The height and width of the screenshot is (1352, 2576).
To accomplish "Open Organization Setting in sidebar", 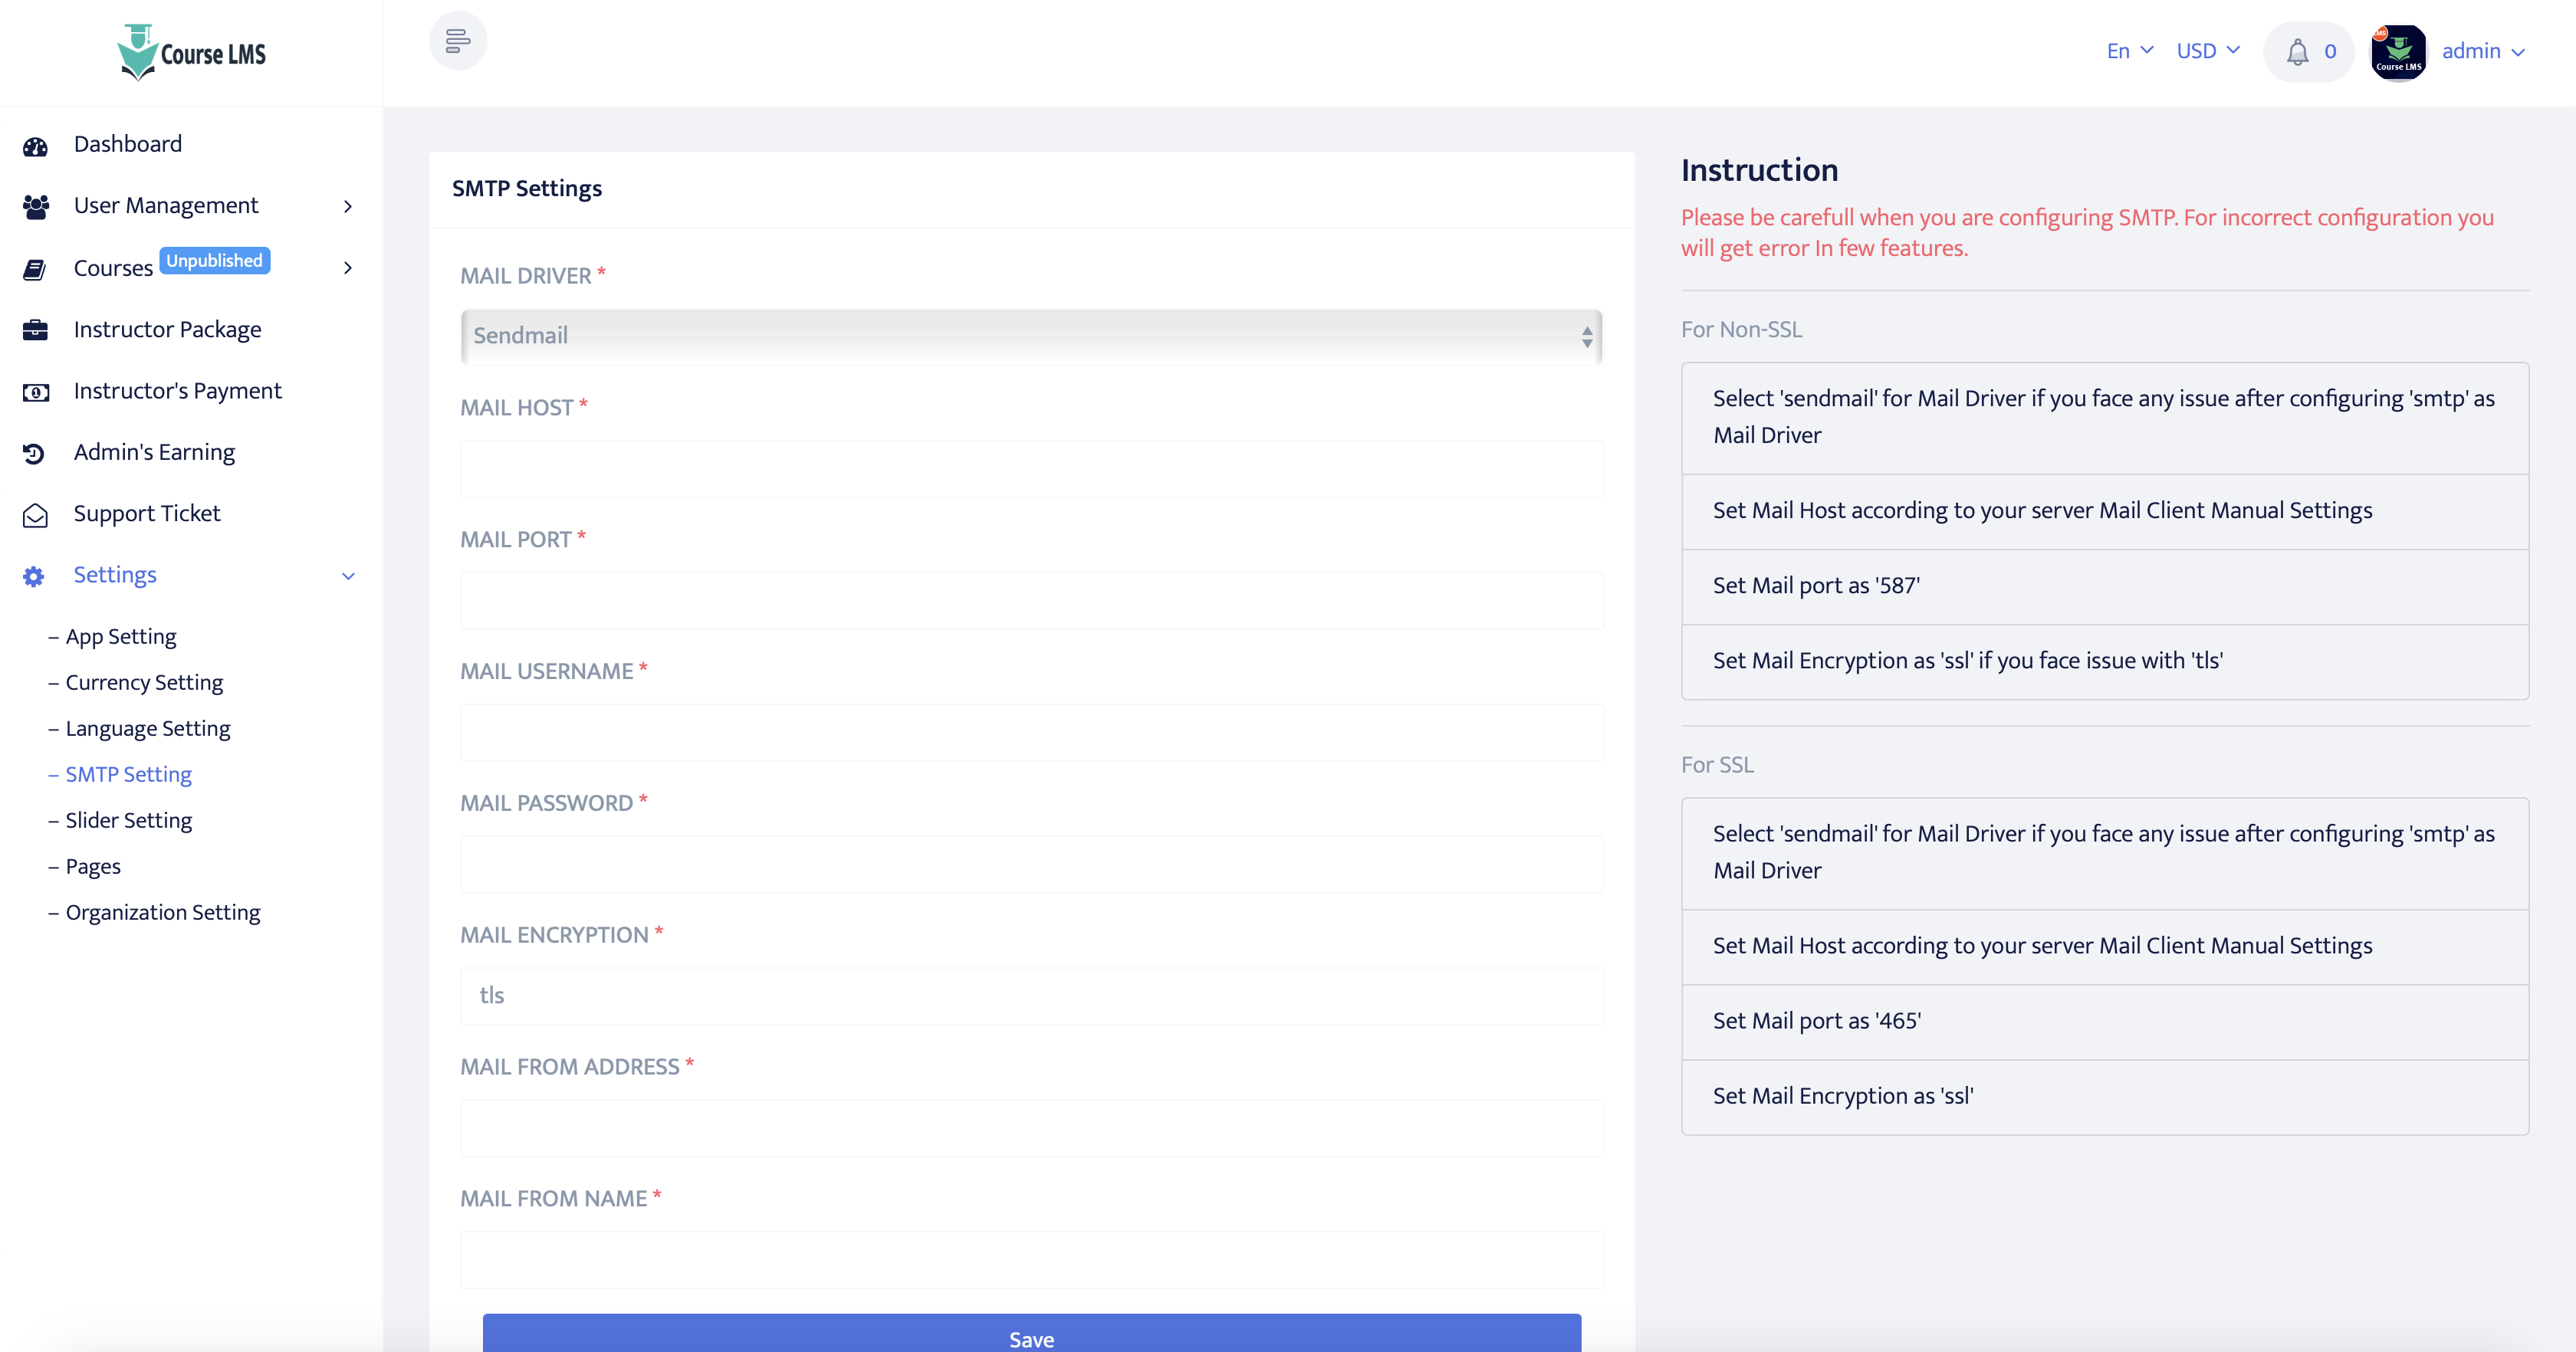I will point(163,912).
